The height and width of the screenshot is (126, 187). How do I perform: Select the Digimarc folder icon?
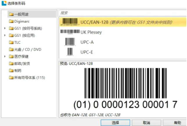(x=11, y=21)
